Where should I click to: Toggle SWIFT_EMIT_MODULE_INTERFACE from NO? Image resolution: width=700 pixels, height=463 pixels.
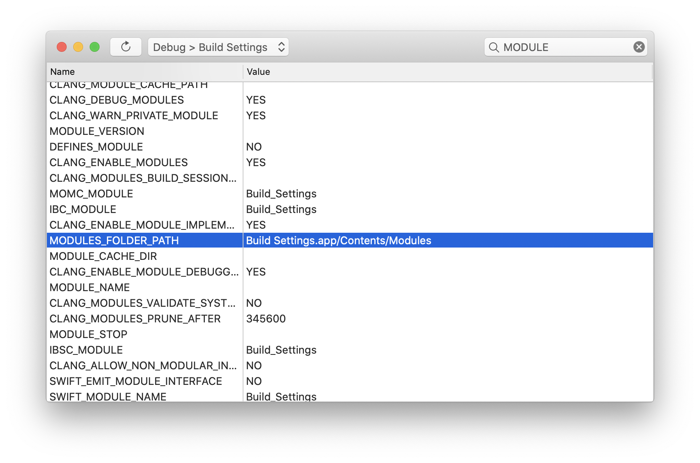pos(254,381)
